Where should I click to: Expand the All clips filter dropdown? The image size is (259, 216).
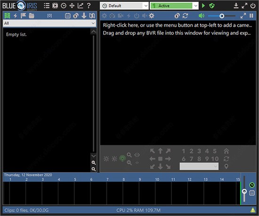coord(49,23)
